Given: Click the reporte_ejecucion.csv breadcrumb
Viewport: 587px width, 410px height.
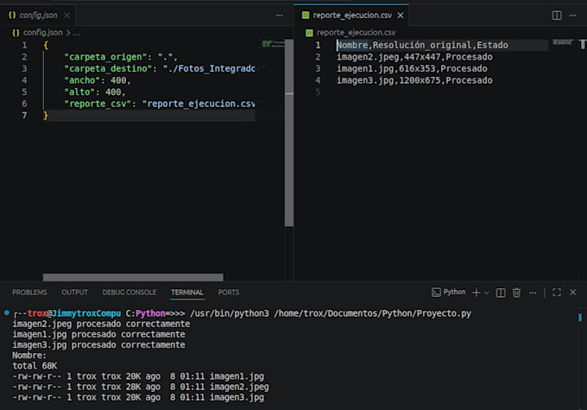Looking at the screenshot, I should click(x=356, y=33).
